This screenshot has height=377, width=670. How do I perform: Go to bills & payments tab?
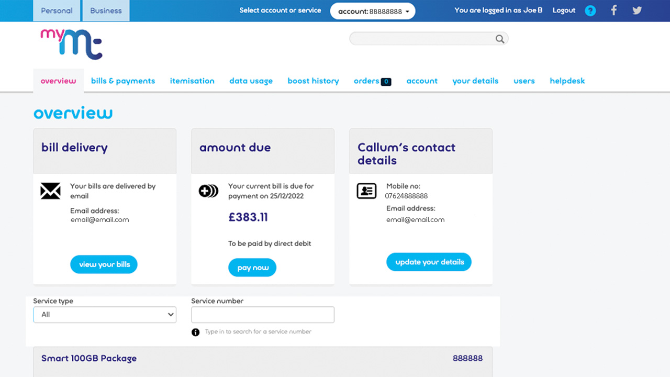click(123, 81)
